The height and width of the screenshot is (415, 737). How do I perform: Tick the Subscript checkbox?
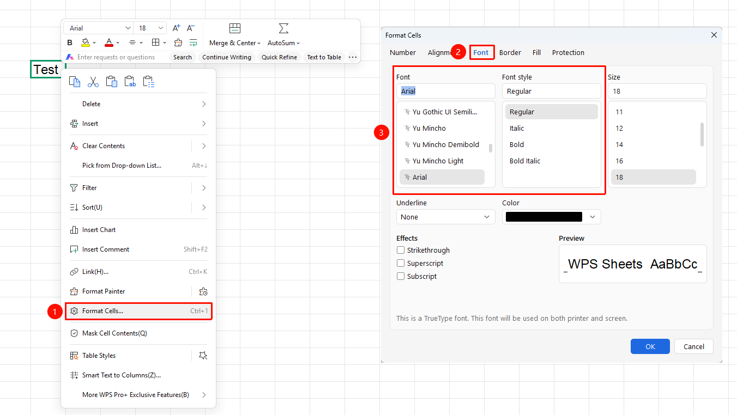(401, 277)
